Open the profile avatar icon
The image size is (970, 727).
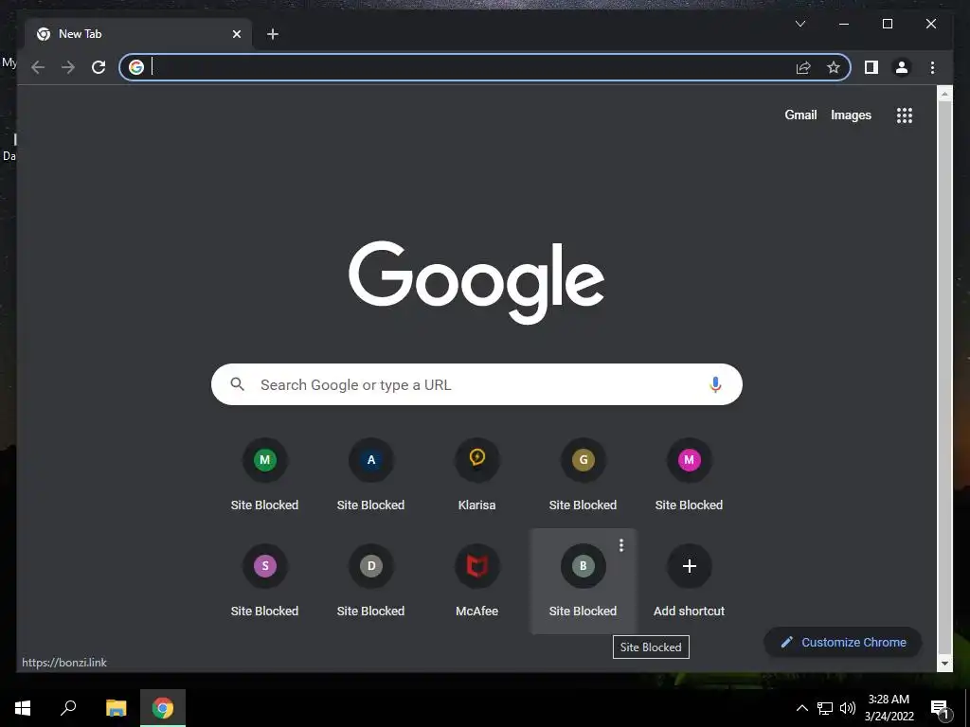(x=902, y=67)
